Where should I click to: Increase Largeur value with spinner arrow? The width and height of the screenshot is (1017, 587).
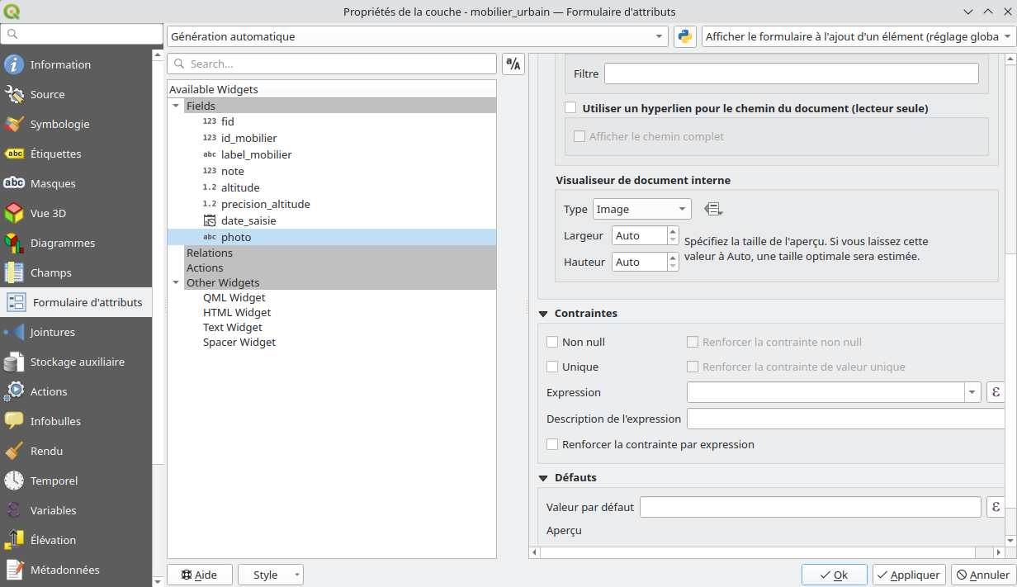672,231
